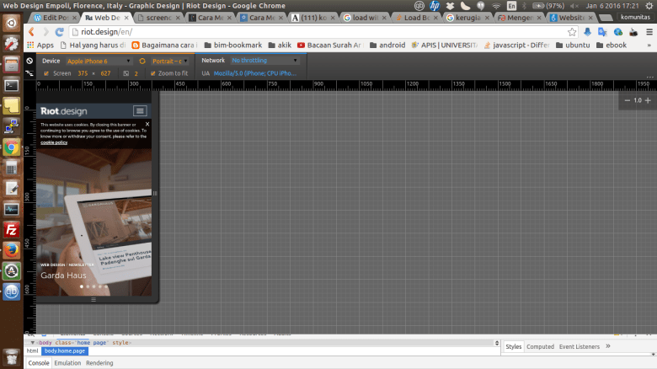This screenshot has width=657, height=369.
Task: Click the reset emulation overrides icon
Action: coord(29,61)
